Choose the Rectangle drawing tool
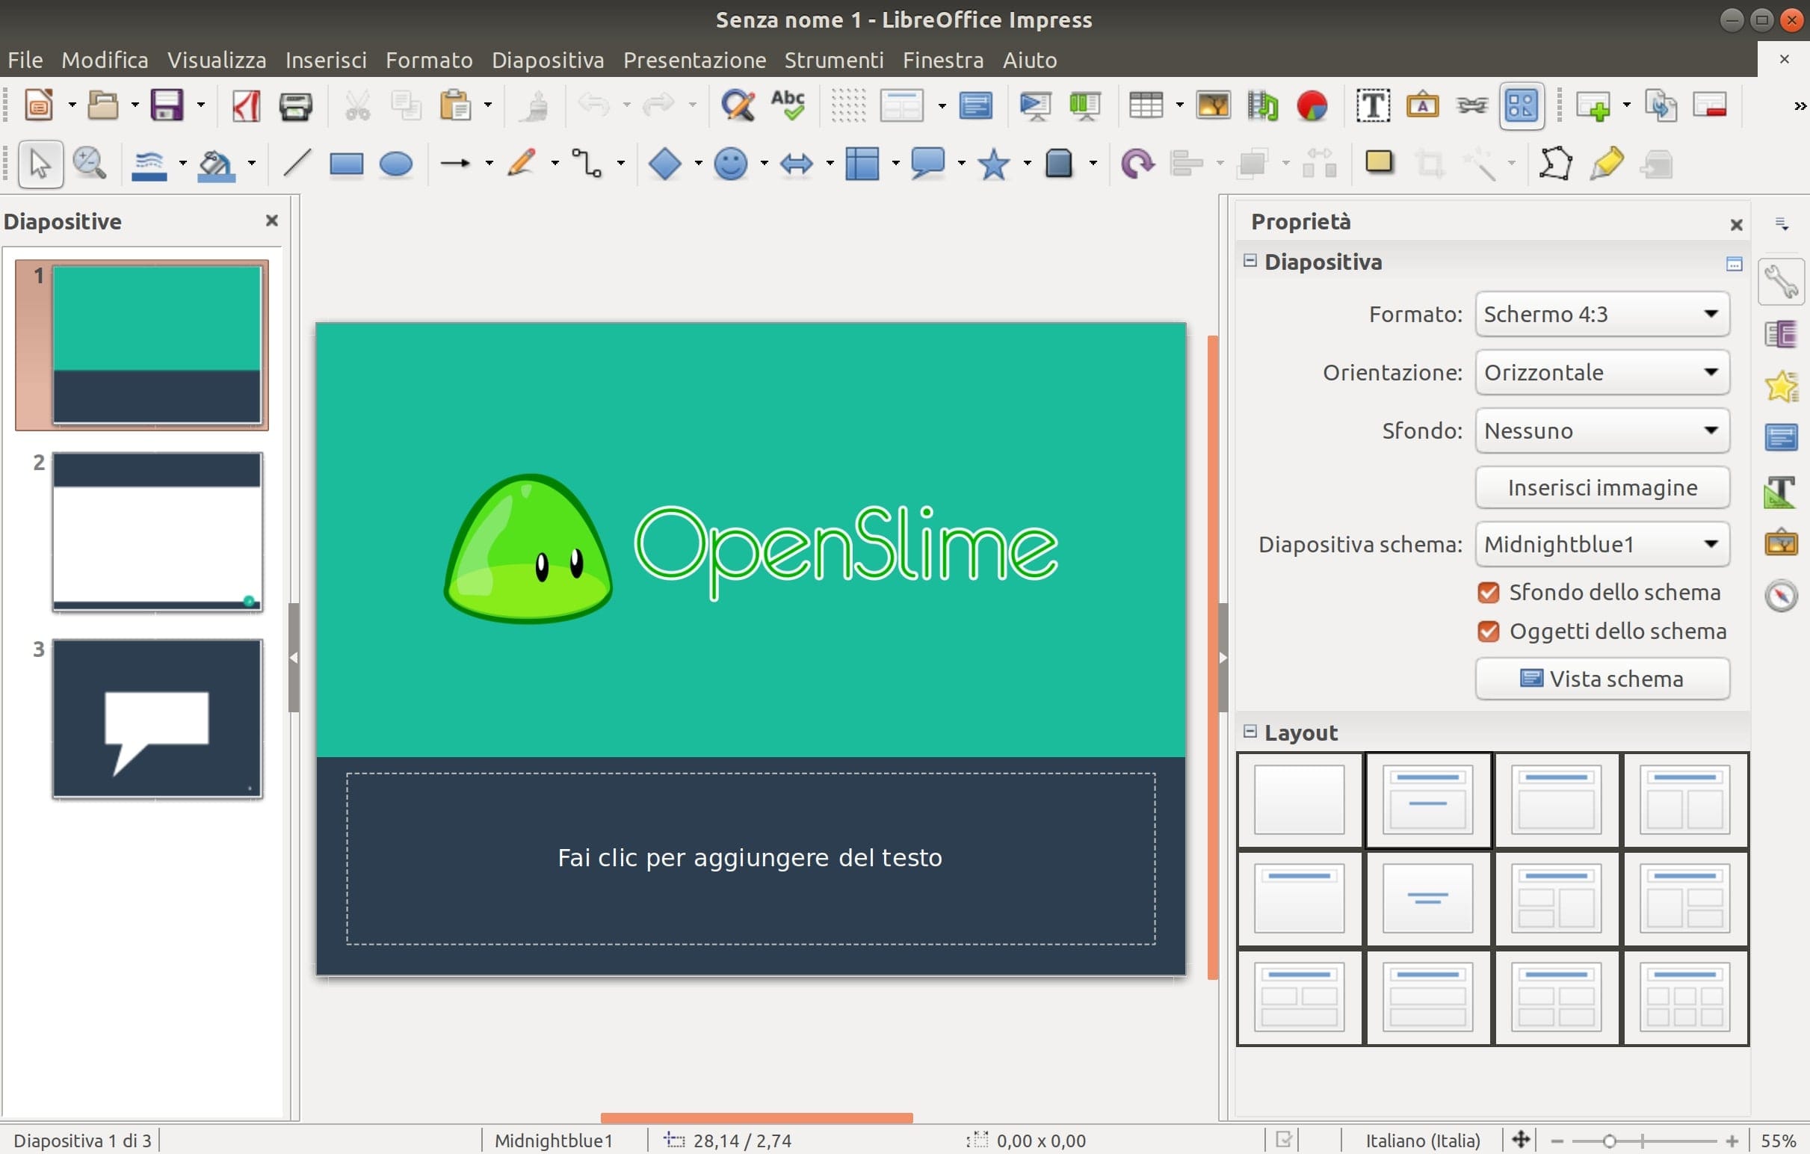 click(x=346, y=163)
